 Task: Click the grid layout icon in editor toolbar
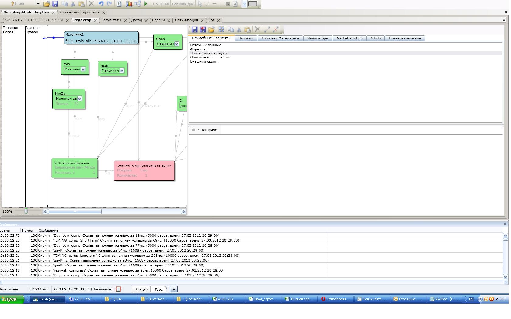click(x=221, y=29)
